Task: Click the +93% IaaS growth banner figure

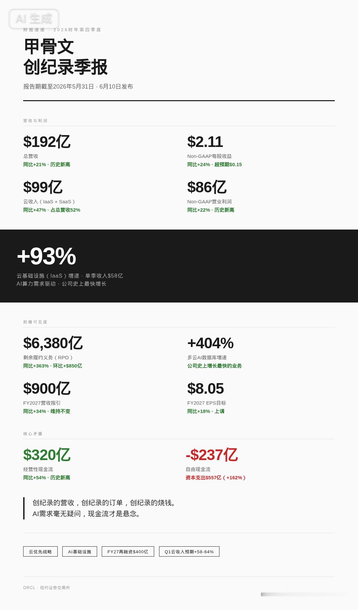Action: (x=46, y=256)
